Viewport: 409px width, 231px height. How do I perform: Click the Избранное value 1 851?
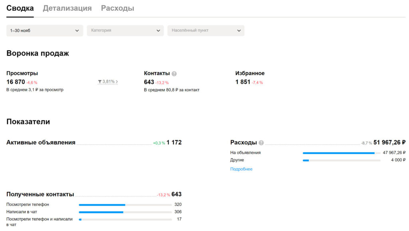[x=243, y=82]
